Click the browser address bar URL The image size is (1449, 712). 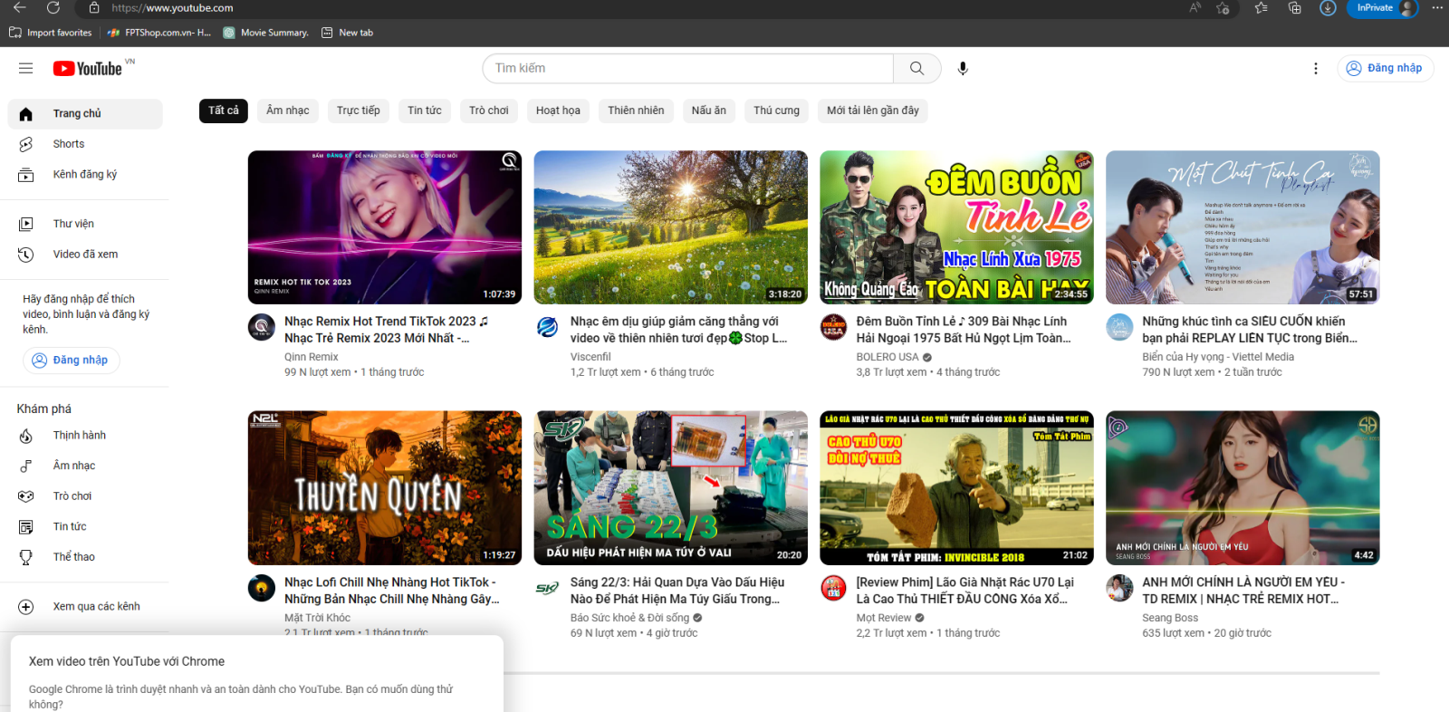172,8
